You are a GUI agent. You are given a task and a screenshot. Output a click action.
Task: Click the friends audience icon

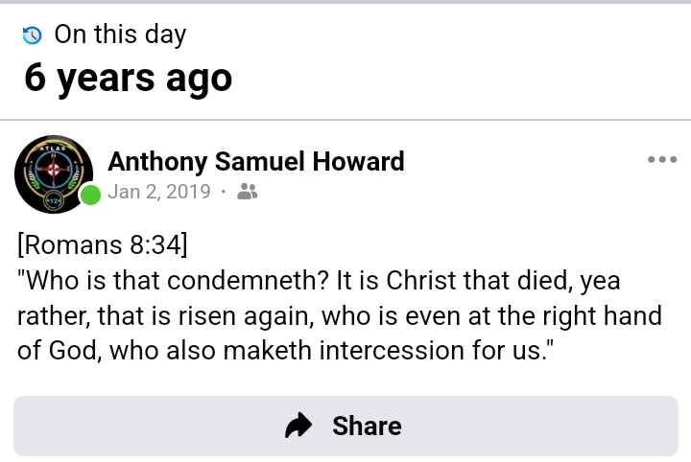coord(247,192)
